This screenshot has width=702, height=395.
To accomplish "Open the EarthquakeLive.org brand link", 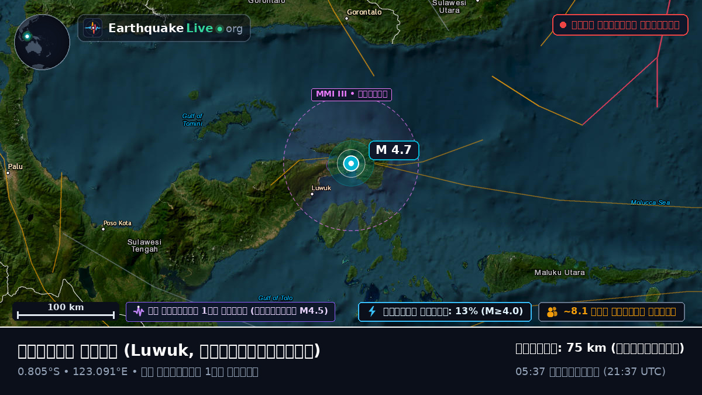I will click(x=164, y=28).
